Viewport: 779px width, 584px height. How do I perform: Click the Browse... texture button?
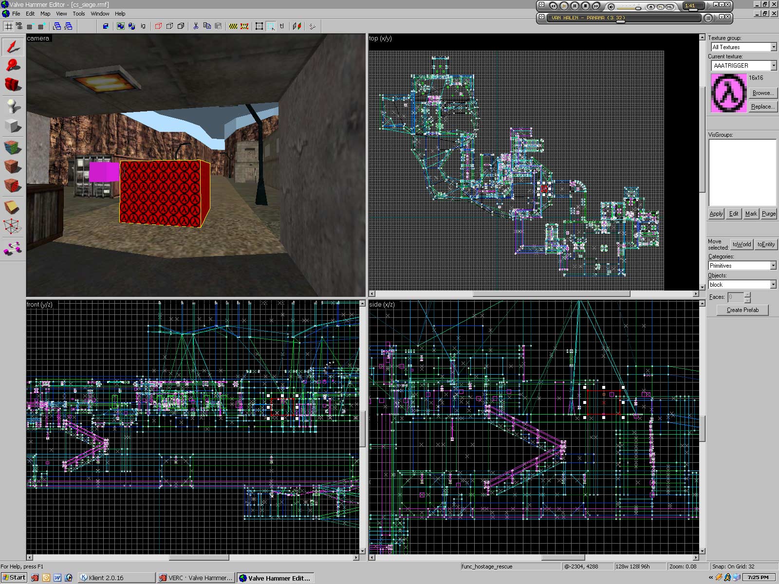point(762,93)
